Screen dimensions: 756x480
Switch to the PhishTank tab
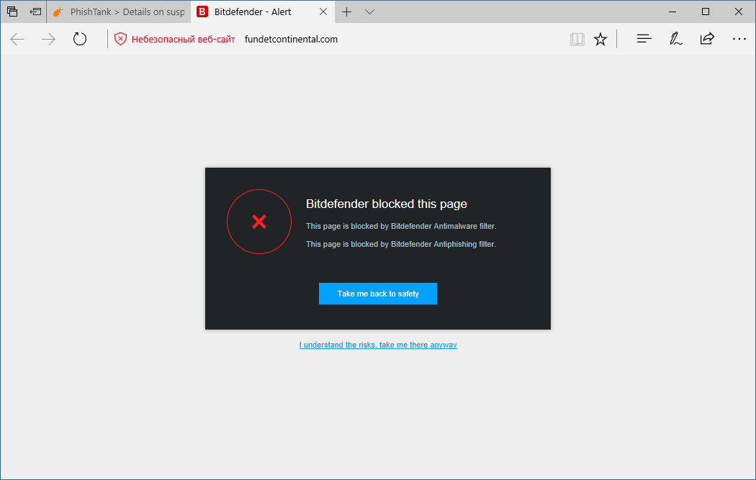(x=115, y=12)
